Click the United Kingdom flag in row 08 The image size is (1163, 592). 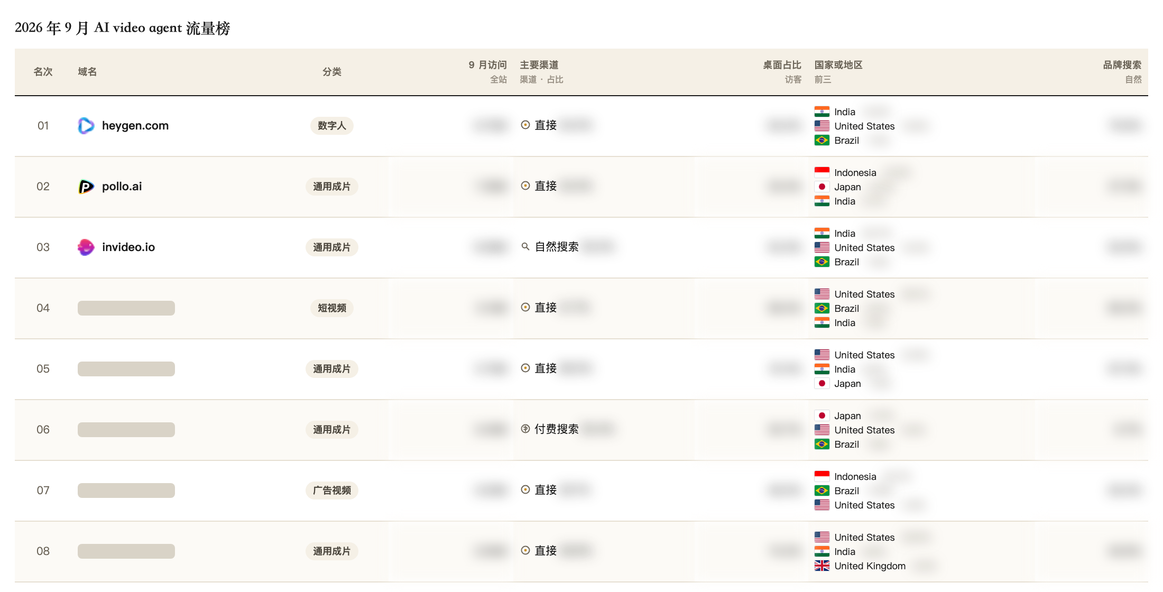click(822, 566)
